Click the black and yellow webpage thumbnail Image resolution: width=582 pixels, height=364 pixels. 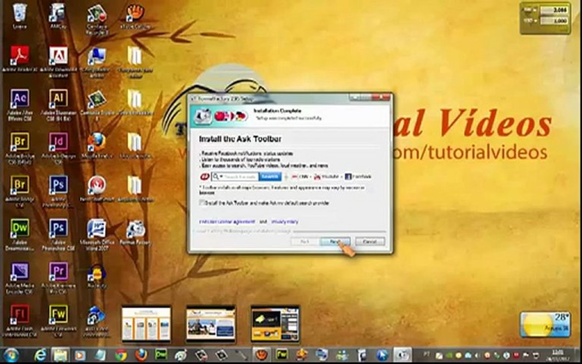tap(275, 324)
